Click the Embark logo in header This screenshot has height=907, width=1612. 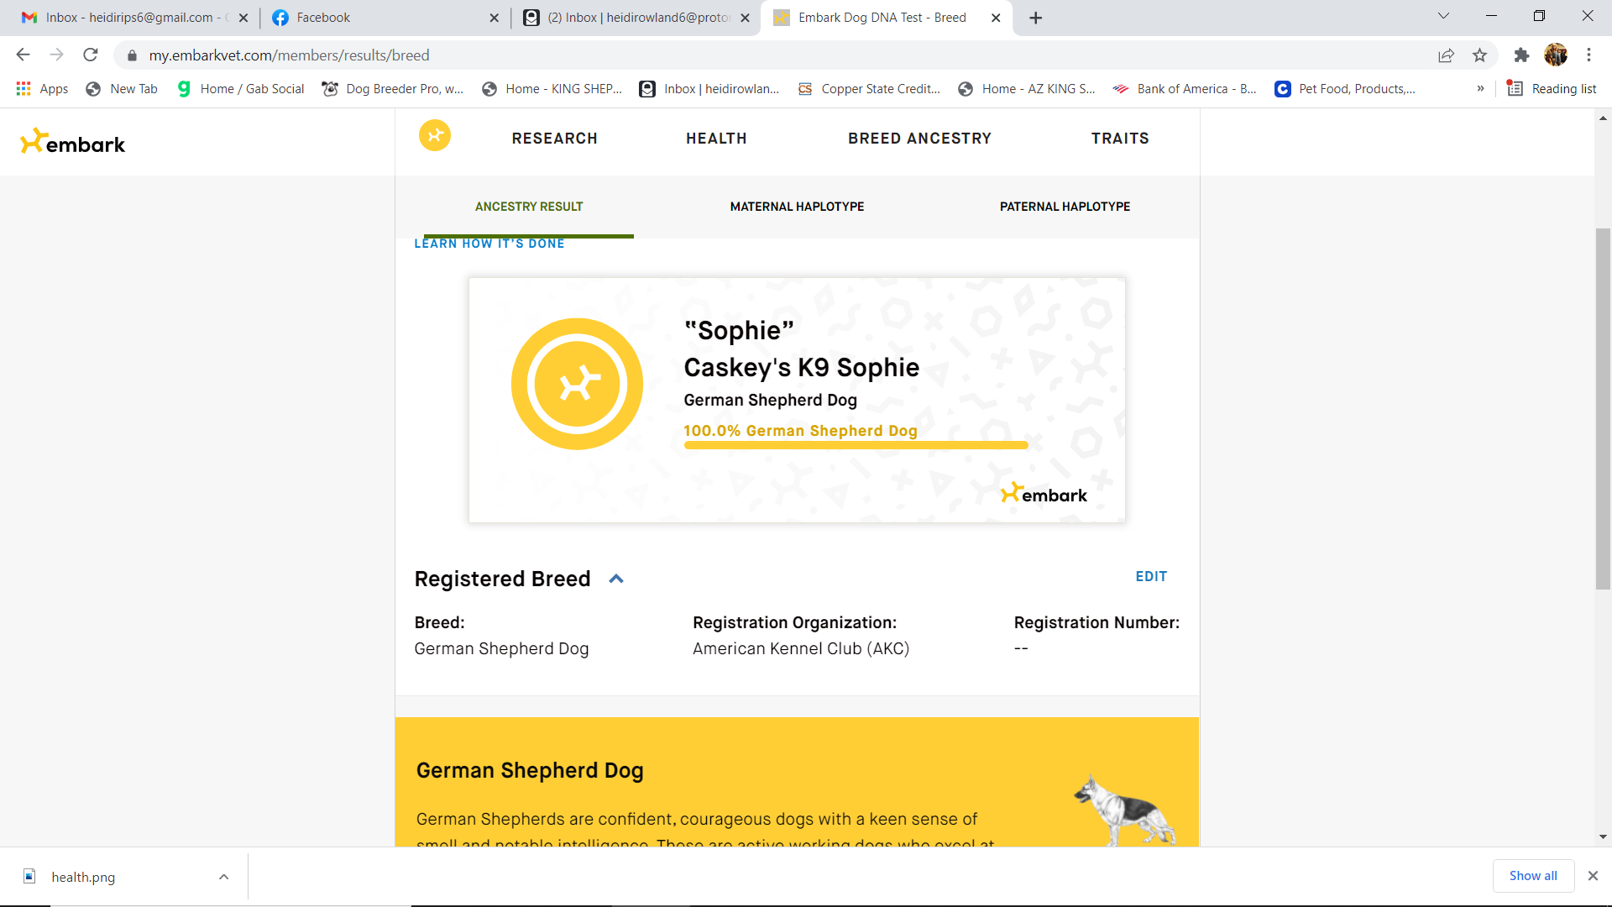click(x=73, y=143)
